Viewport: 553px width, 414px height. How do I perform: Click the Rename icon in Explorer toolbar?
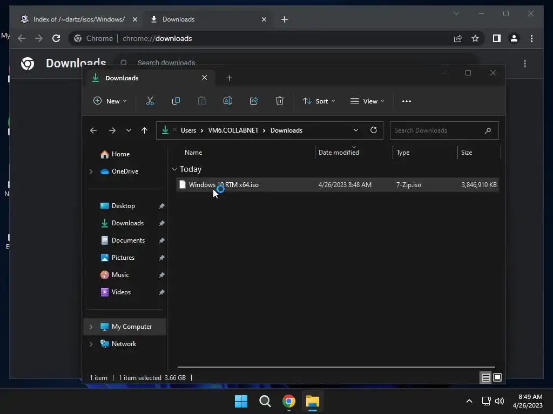228,101
